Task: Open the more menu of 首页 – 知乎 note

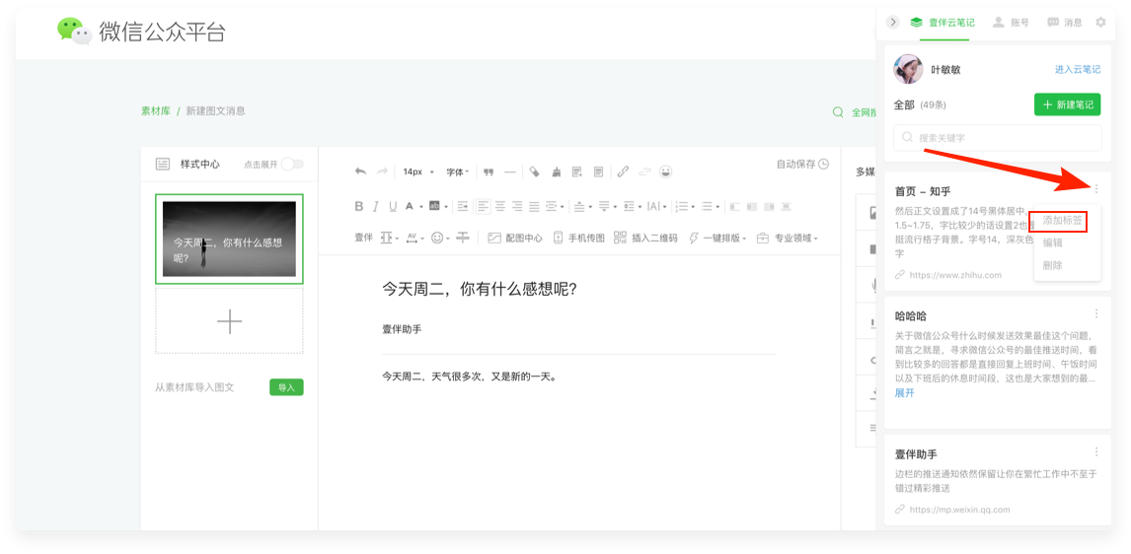Action: 1096,188
